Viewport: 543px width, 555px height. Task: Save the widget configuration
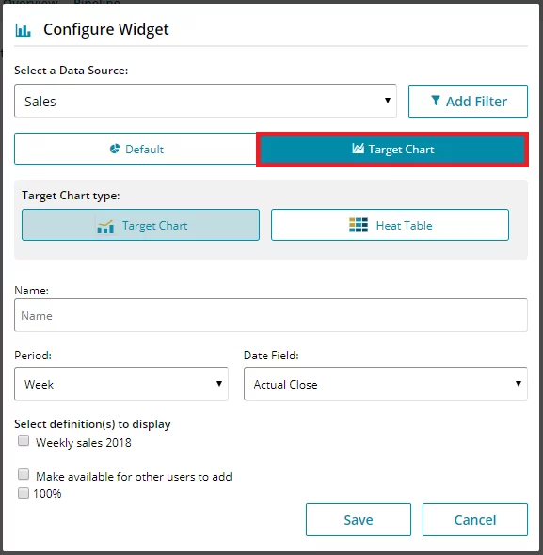click(359, 519)
